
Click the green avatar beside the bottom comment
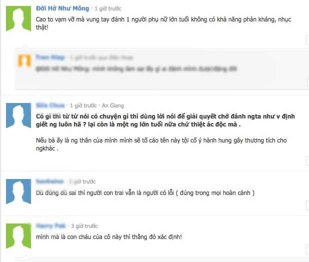point(18,236)
